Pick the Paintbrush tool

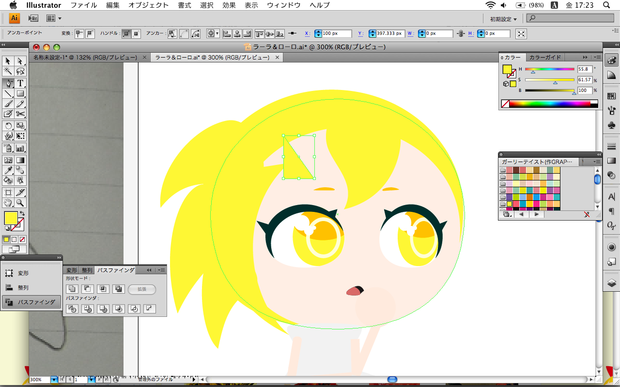[x=8, y=104]
